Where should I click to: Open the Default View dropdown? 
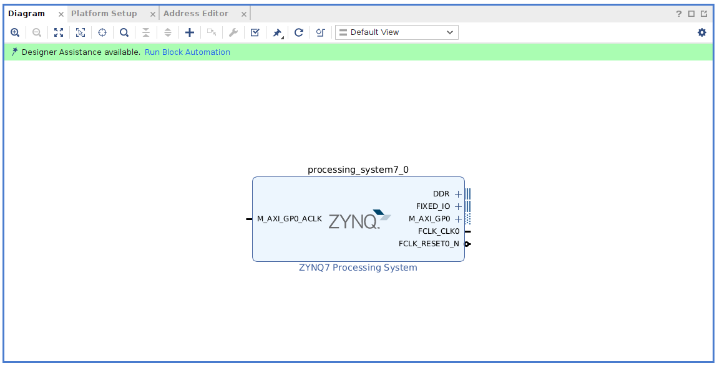click(396, 32)
